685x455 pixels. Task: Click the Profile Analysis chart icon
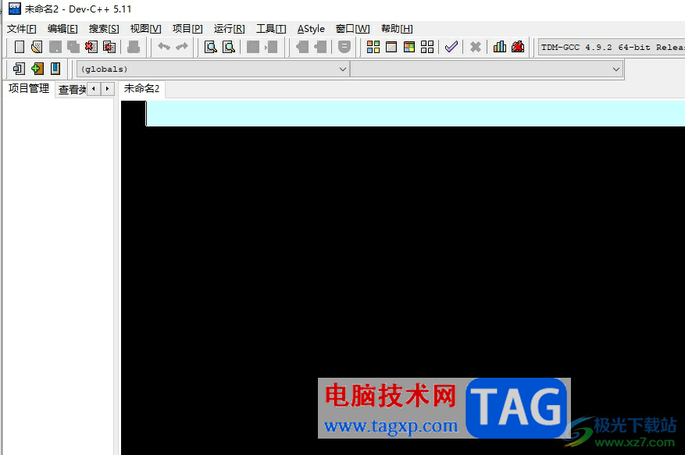pyautogui.click(x=499, y=46)
